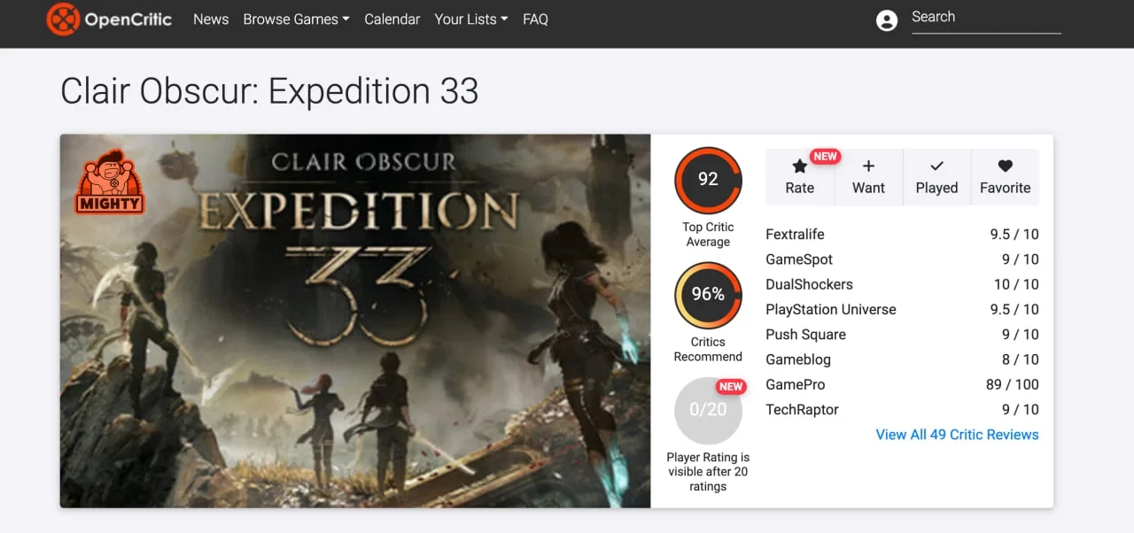Expand the Browse Games dropdown
This screenshot has height=533, width=1134.
coord(296,19)
